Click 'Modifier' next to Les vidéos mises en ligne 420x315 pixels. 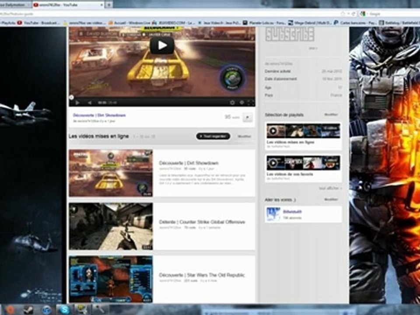click(x=244, y=136)
